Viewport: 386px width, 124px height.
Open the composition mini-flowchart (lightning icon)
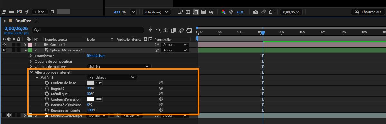pyautogui.click(x=150, y=30)
